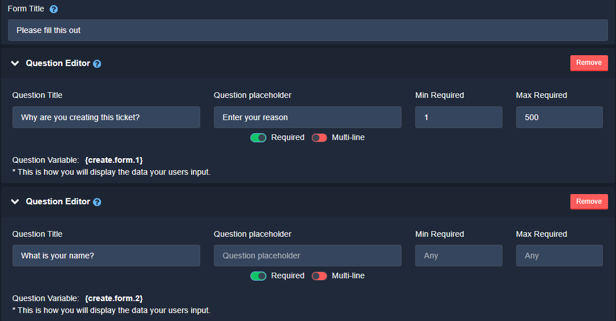Focus the Max Required field showing 500

point(559,117)
